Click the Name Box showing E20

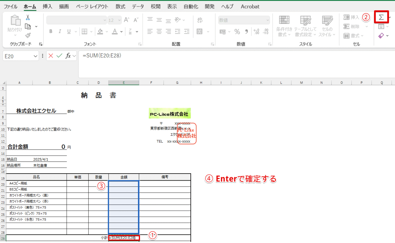(x=18, y=57)
